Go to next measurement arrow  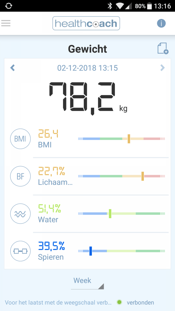[x=162, y=68]
